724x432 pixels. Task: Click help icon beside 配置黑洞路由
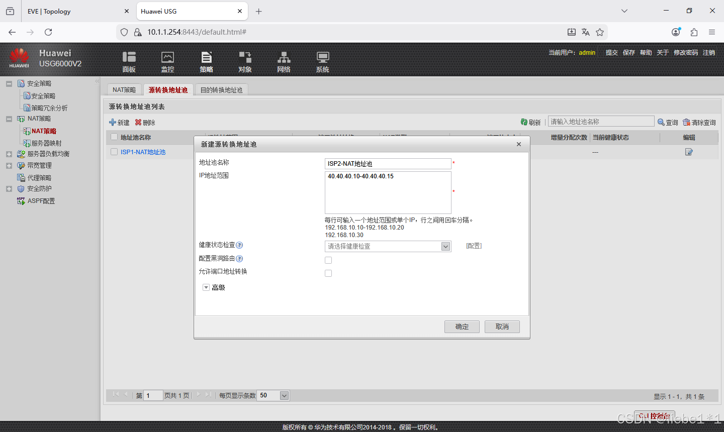pos(239,259)
